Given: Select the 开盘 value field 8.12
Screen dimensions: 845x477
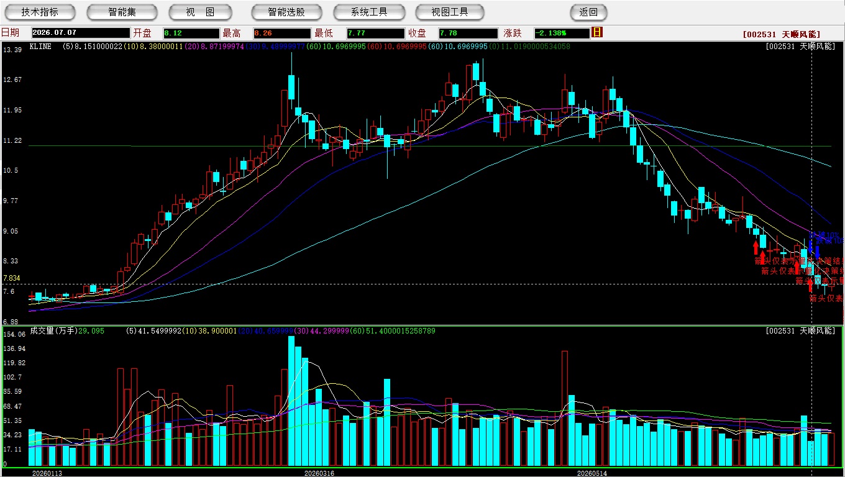Looking at the screenshot, I should (191, 33).
